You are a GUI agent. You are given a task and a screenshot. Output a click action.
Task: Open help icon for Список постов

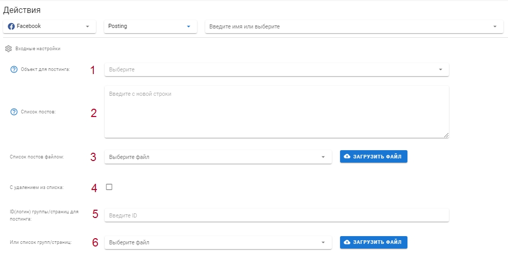pyautogui.click(x=14, y=112)
